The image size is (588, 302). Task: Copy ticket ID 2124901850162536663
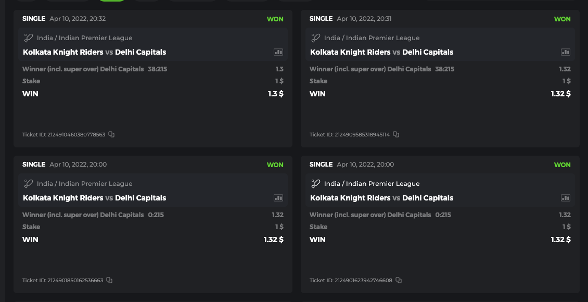tap(109, 280)
